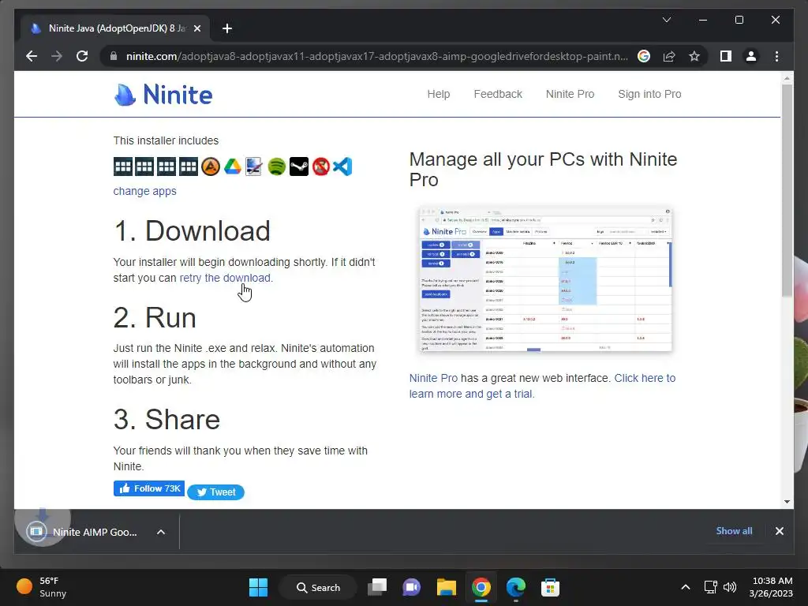Click the Tweet button
This screenshot has width=808, height=606.
[x=216, y=492]
